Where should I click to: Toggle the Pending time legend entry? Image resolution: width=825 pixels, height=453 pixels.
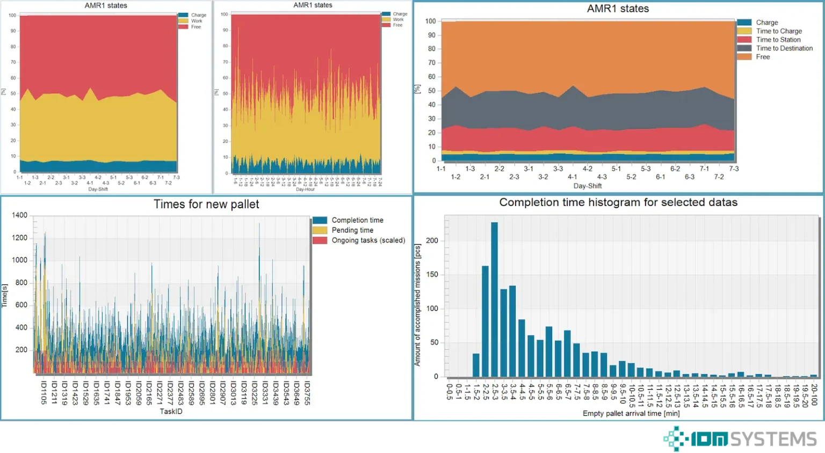pos(352,230)
